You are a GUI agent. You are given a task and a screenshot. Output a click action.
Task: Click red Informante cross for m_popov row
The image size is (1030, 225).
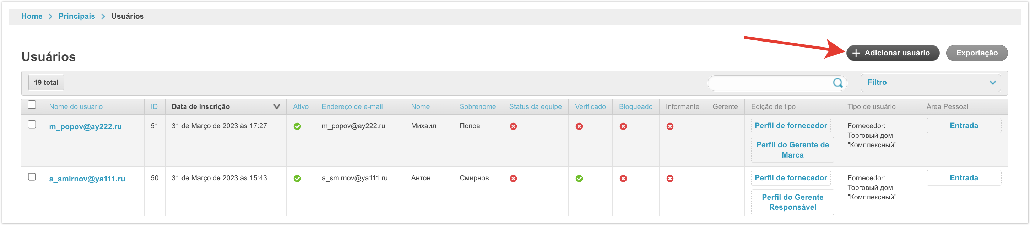click(x=670, y=126)
